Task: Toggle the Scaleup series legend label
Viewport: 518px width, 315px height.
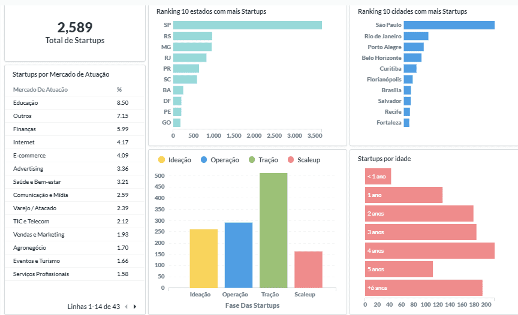Action: (x=309, y=160)
